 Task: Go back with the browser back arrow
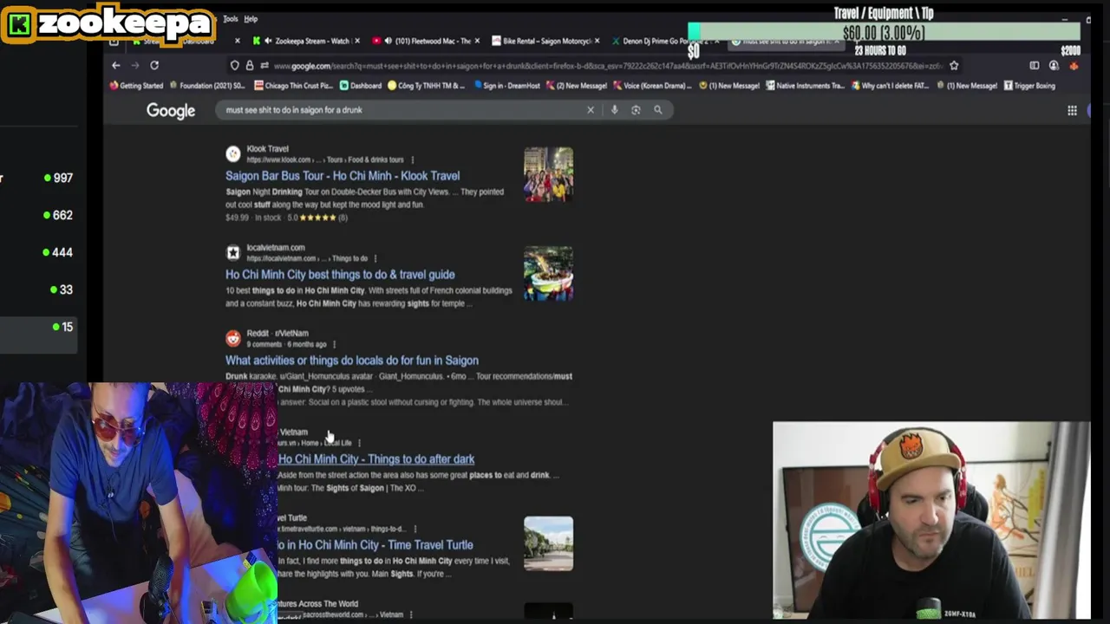pyautogui.click(x=116, y=65)
